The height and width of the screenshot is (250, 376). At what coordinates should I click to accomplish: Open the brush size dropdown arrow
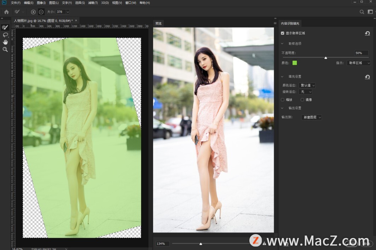tap(68, 12)
